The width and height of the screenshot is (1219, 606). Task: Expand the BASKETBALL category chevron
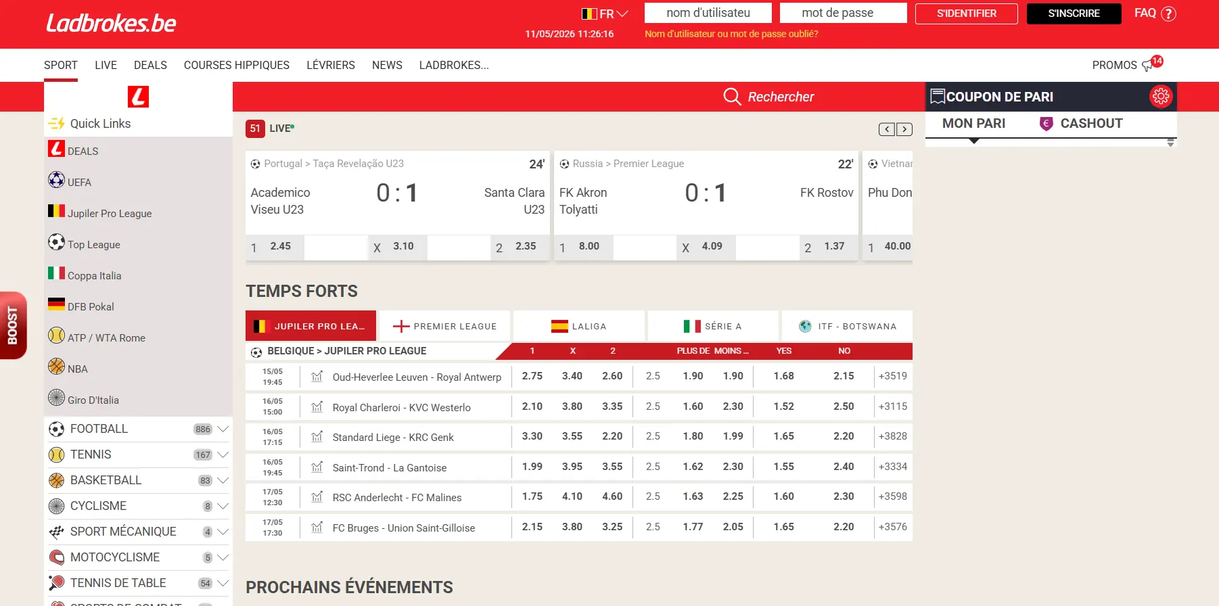(x=223, y=480)
